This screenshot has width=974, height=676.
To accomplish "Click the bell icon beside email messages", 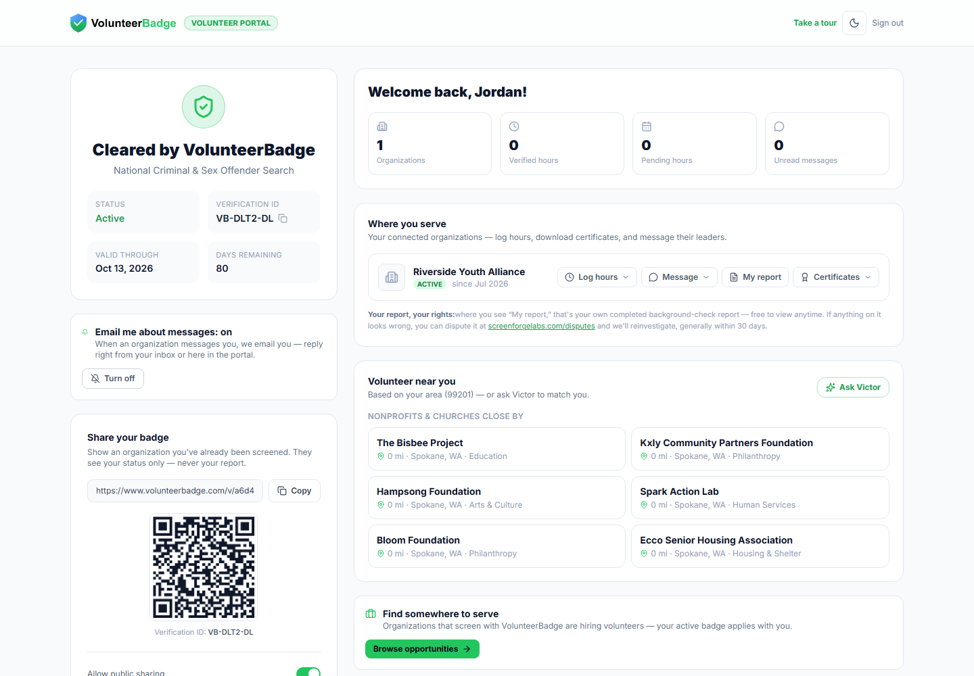I will pyautogui.click(x=85, y=332).
